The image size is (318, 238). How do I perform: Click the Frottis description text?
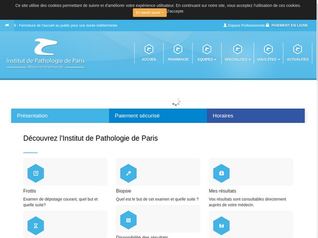point(61,202)
